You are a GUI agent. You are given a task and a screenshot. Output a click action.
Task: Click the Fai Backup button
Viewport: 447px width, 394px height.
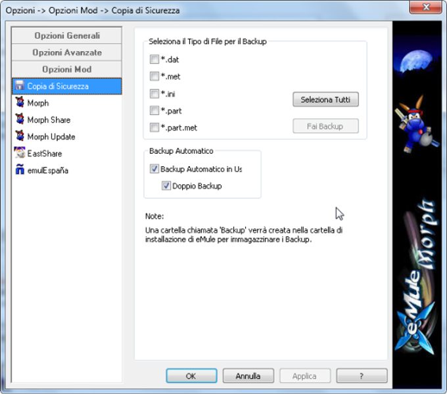pyautogui.click(x=325, y=126)
